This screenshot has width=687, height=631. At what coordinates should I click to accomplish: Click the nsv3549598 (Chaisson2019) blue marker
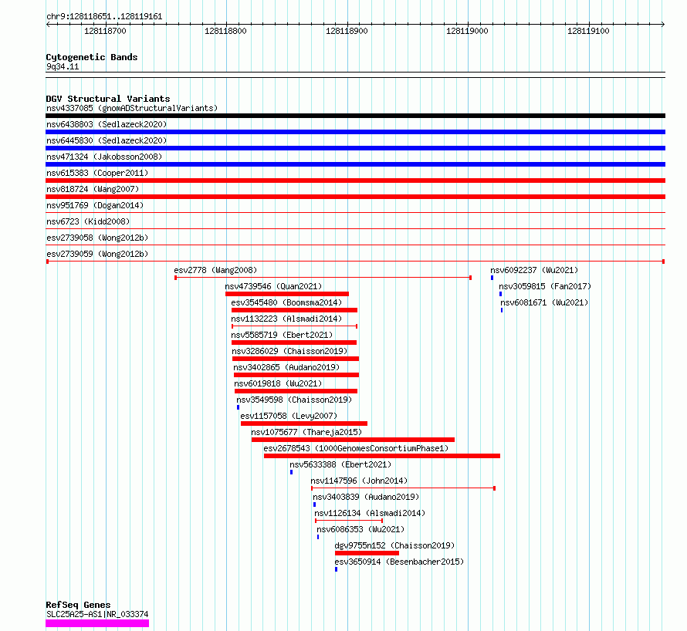click(x=238, y=407)
